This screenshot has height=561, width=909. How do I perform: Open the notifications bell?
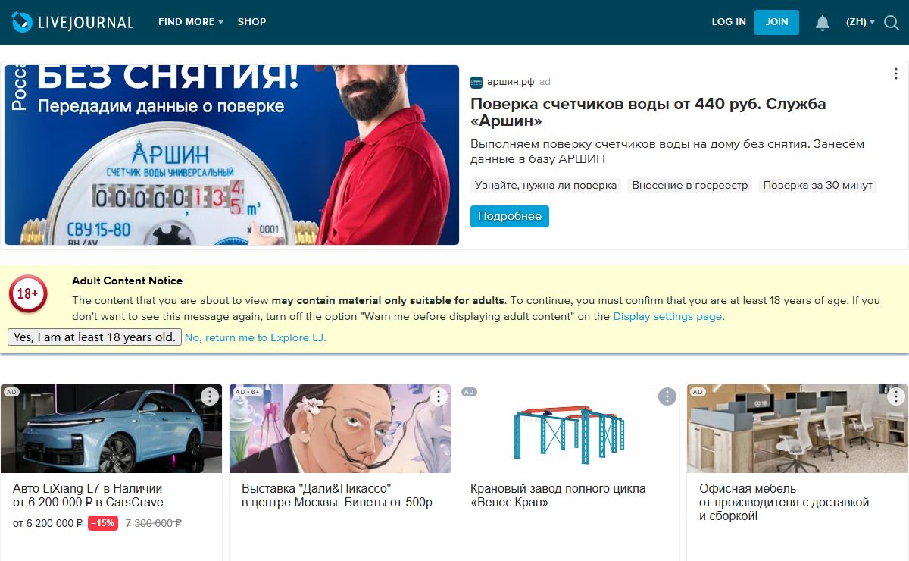coord(823,23)
